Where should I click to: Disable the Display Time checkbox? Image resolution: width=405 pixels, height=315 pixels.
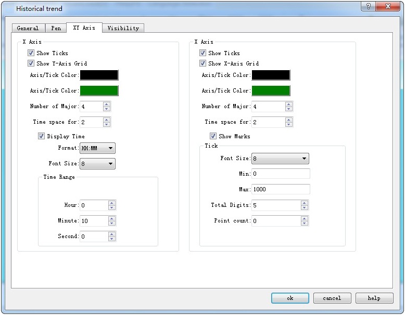coord(42,136)
